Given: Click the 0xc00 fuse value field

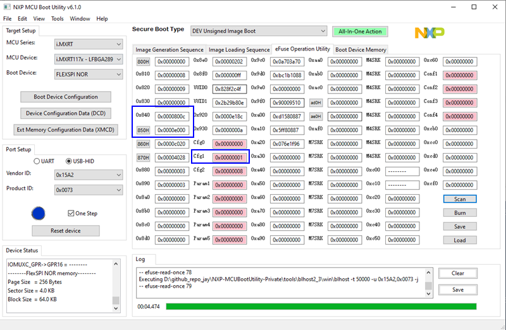Looking at the screenshot, I should tap(402, 171).
